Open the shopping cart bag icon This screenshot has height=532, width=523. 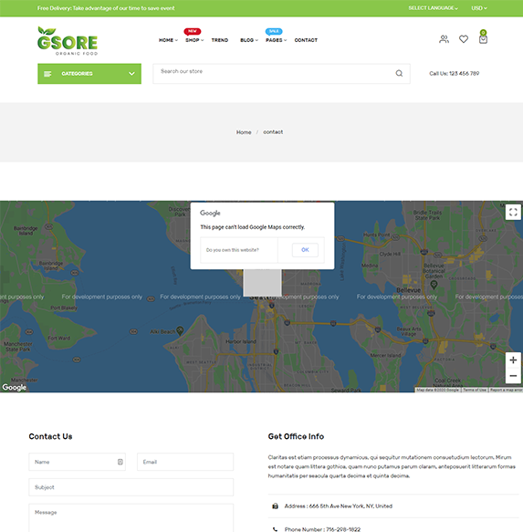tap(483, 39)
